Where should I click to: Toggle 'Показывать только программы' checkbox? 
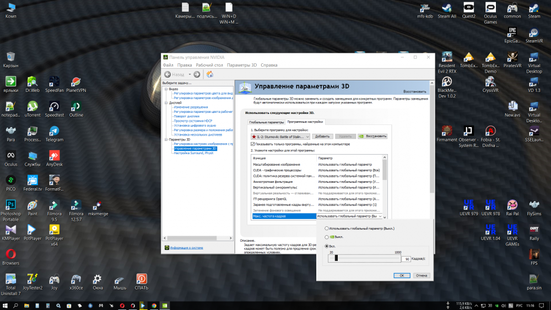253,144
